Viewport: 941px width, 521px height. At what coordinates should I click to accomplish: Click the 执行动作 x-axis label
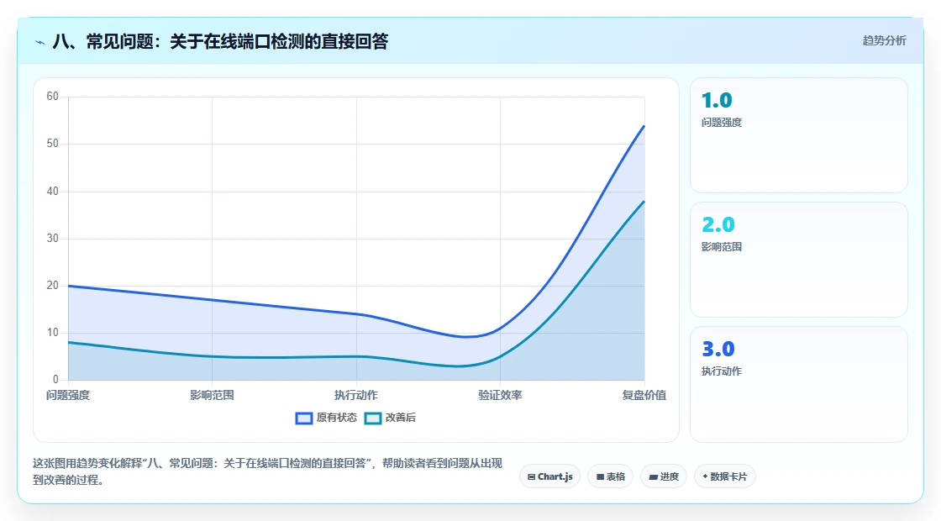pyautogui.click(x=356, y=395)
